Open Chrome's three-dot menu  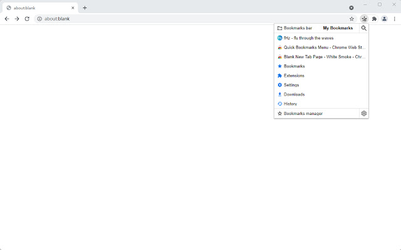(394, 19)
